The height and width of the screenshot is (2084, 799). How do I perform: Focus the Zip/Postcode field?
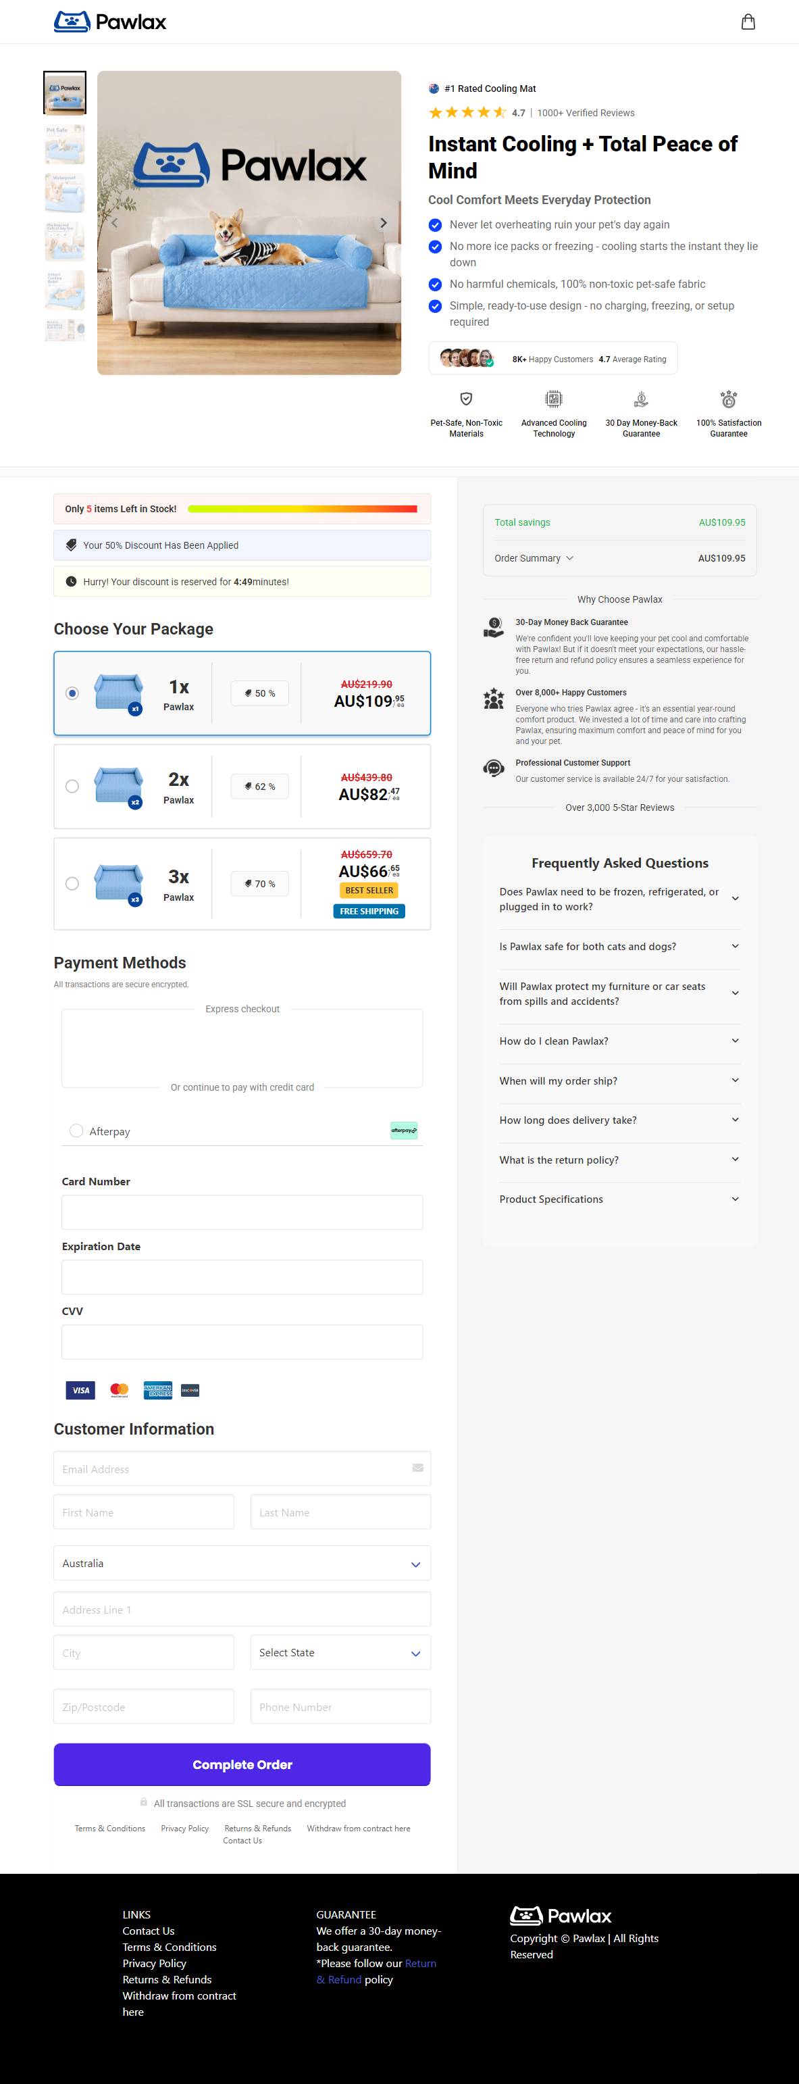[x=144, y=1706]
